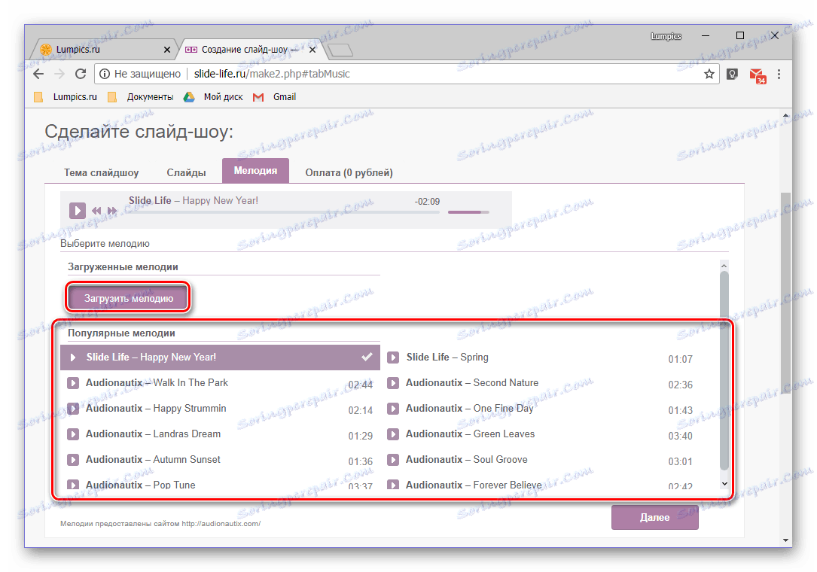
Task: Play preview of Audionautix – Pop Tune
Action: coord(73,485)
